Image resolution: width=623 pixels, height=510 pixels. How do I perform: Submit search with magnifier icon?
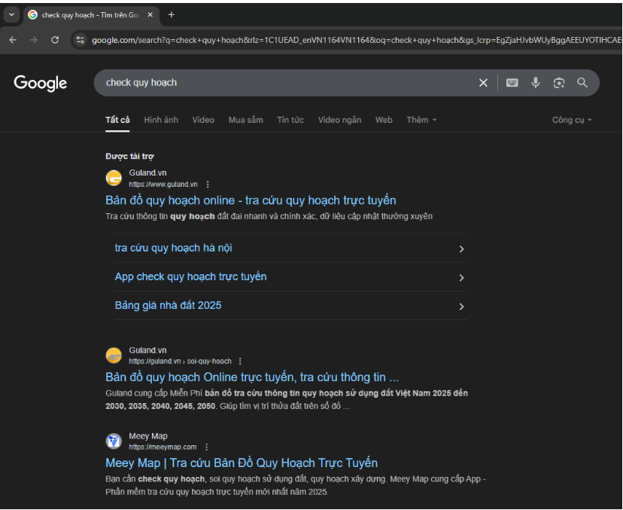tap(582, 83)
